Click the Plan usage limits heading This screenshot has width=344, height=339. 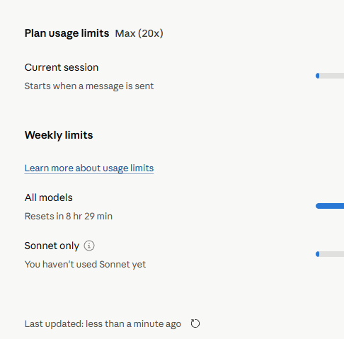point(67,33)
